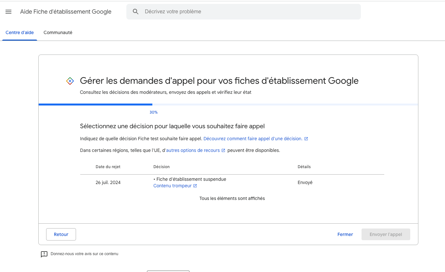This screenshot has height=272, width=445.
Task: Click the 'Envoyer l'appel' button
Action: click(x=386, y=234)
